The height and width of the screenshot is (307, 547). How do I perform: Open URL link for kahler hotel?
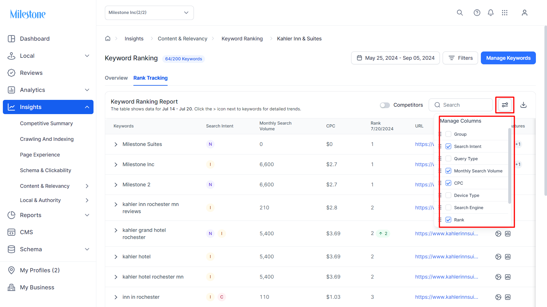pyautogui.click(x=447, y=257)
